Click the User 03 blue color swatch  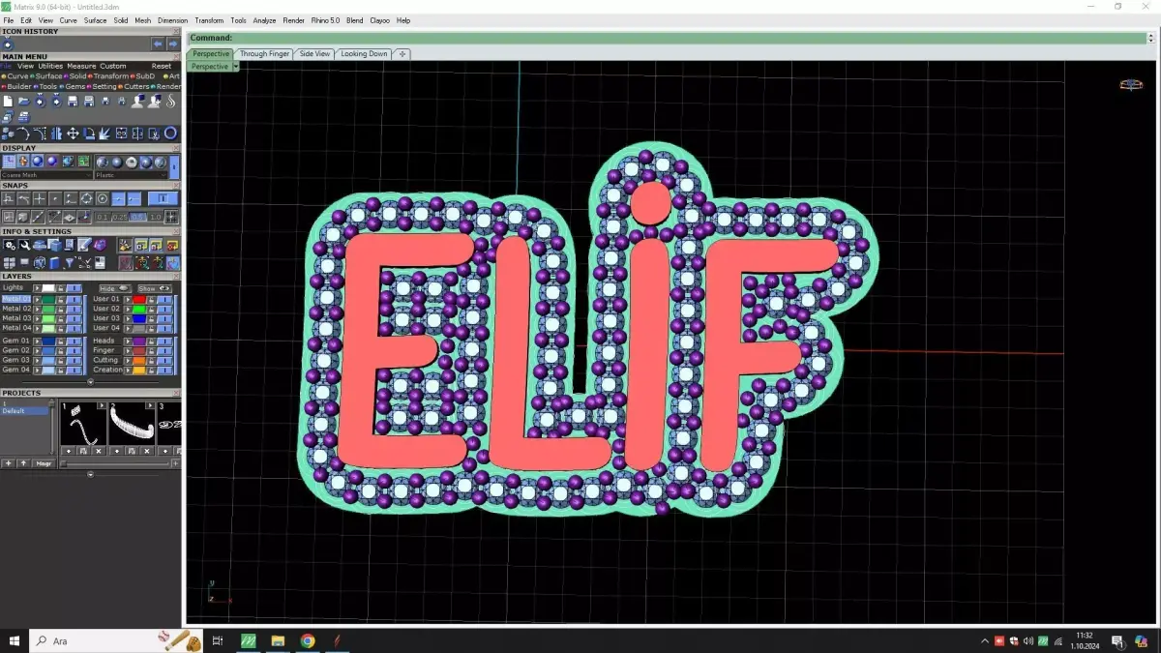click(x=139, y=318)
